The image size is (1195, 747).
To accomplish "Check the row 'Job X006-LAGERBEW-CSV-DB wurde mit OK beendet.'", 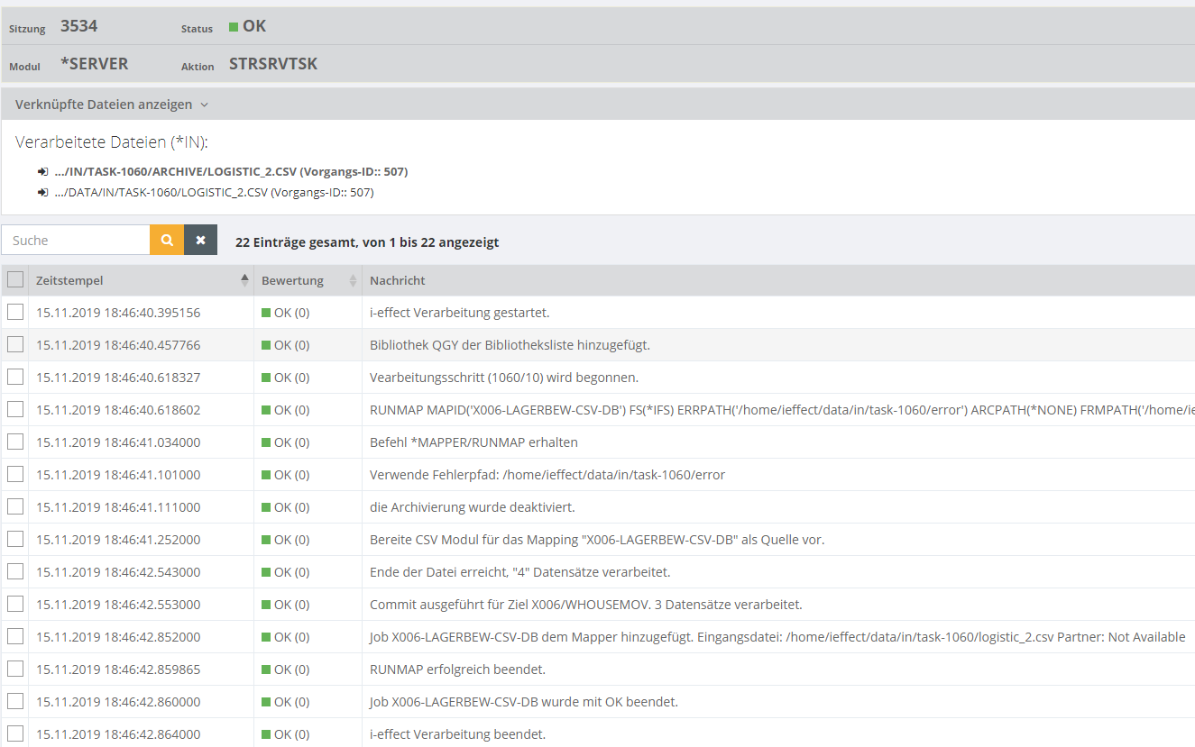I will tap(15, 701).
